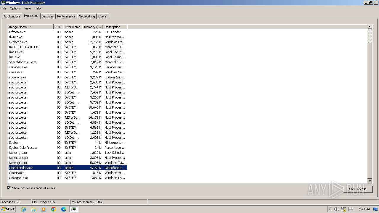Click the Processes: 33 status entry
The height and width of the screenshot is (213, 379).
tap(15, 202)
